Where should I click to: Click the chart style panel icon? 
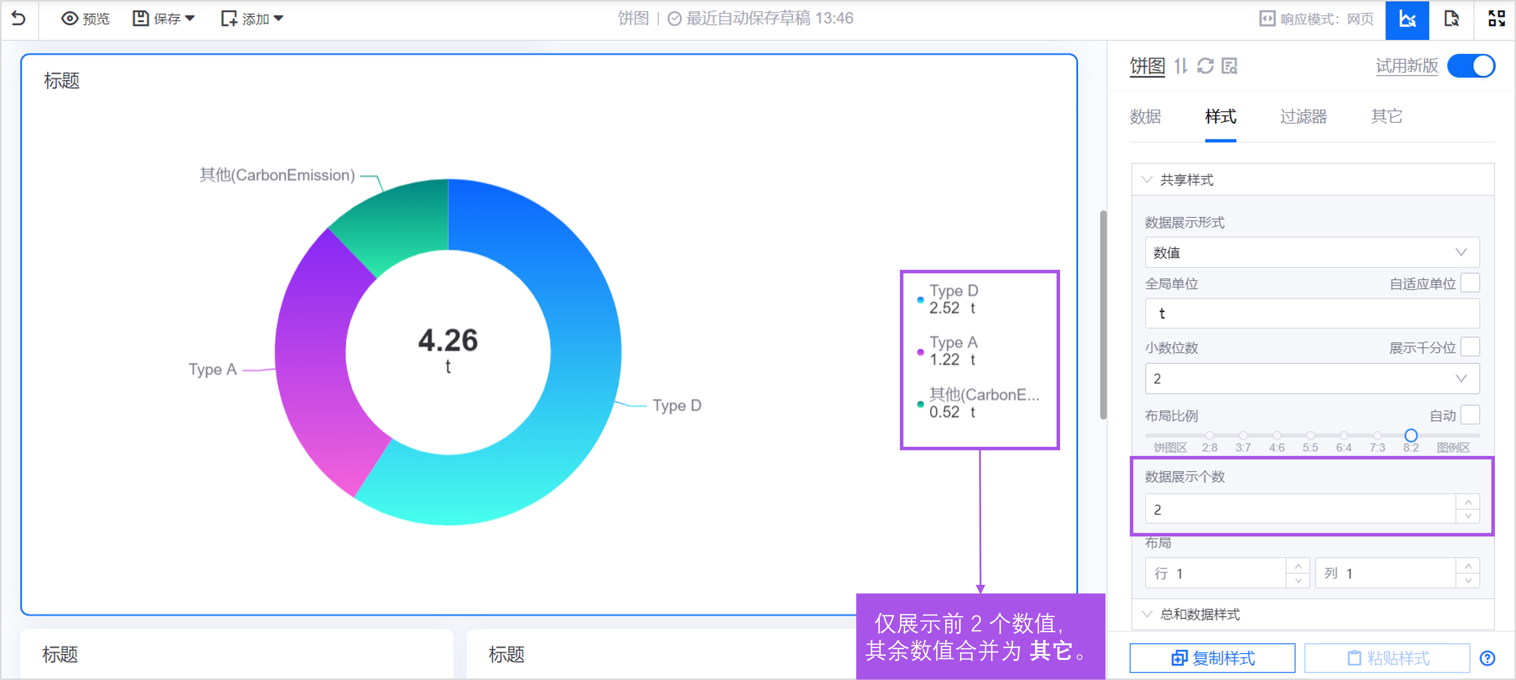pos(1407,19)
